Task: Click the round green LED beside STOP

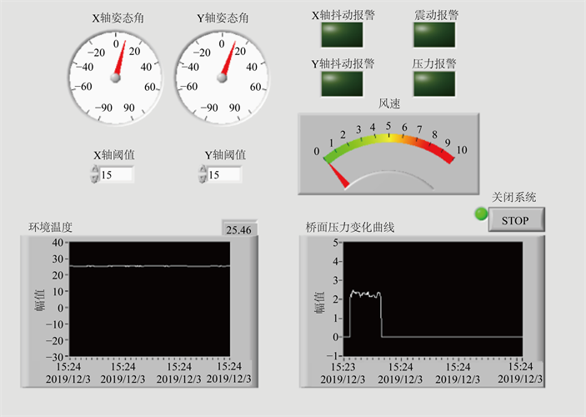Action: [x=480, y=214]
